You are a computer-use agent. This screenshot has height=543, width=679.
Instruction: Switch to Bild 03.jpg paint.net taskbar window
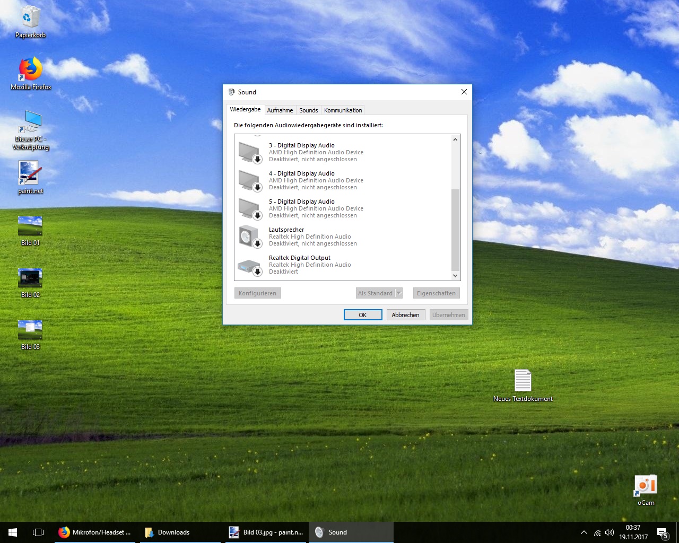[x=267, y=532]
